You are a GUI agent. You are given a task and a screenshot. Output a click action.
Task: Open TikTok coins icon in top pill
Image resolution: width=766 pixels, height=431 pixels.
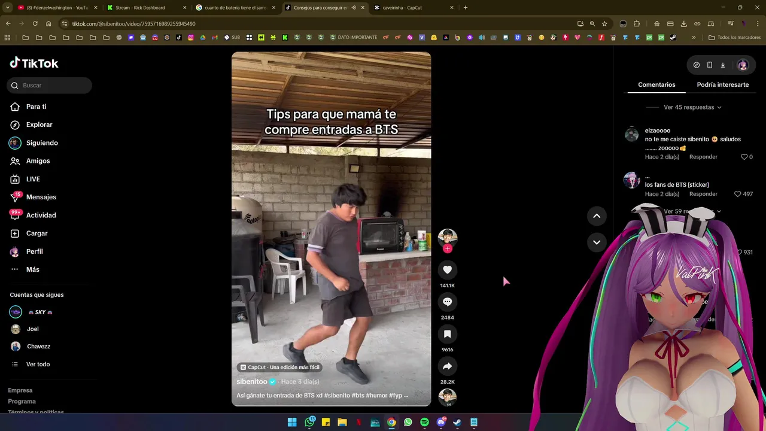tap(697, 65)
